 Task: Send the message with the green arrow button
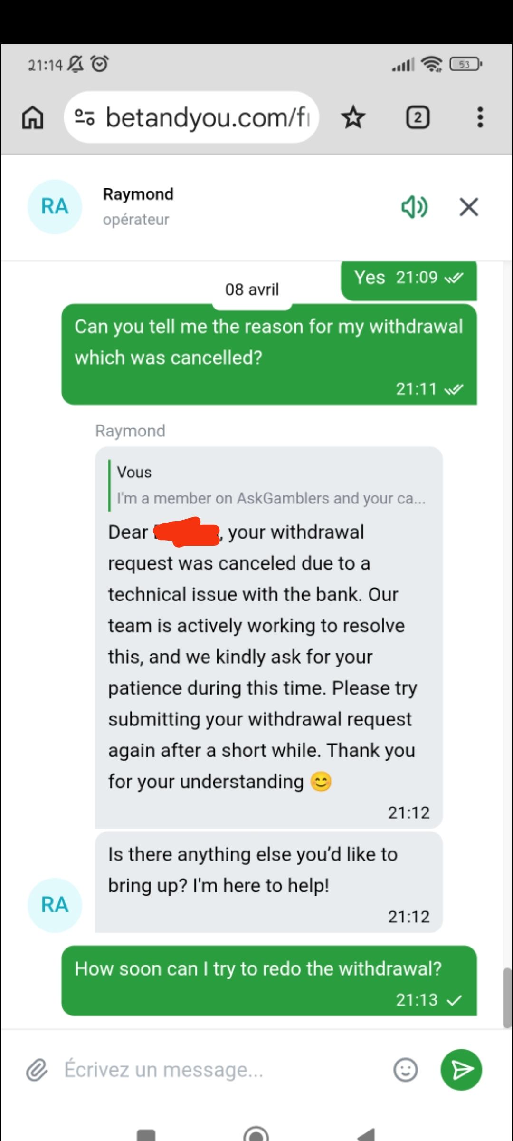point(461,1070)
